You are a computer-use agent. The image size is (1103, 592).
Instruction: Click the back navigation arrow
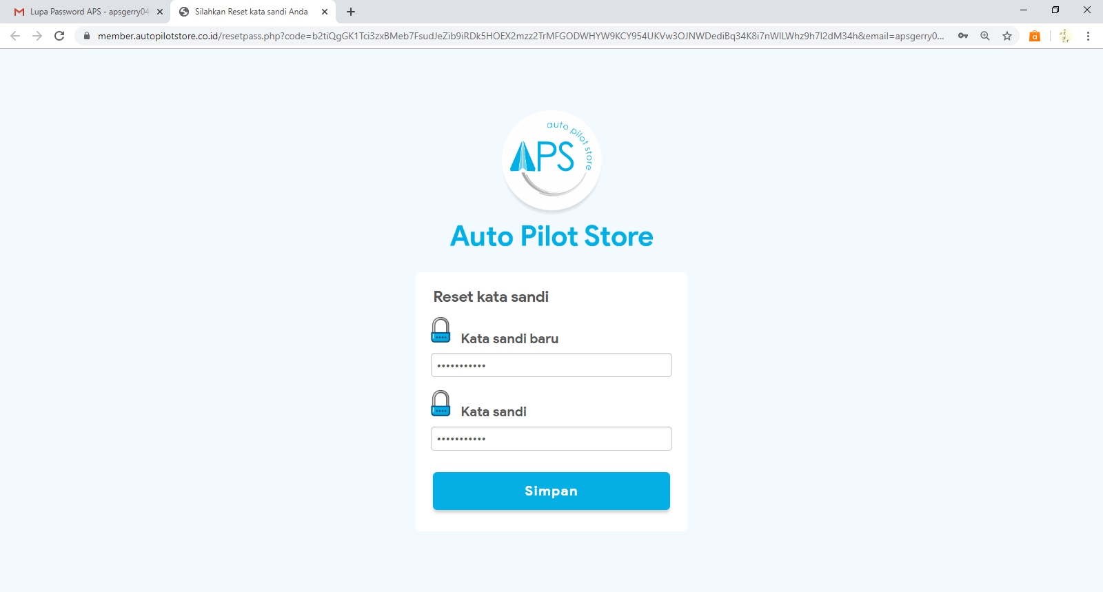coord(15,36)
